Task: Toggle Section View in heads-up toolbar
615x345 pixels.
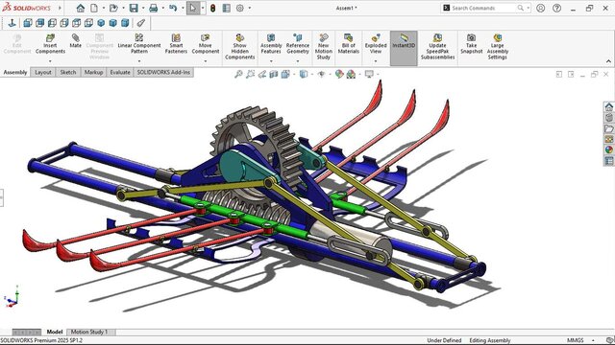Action: (273, 74)
